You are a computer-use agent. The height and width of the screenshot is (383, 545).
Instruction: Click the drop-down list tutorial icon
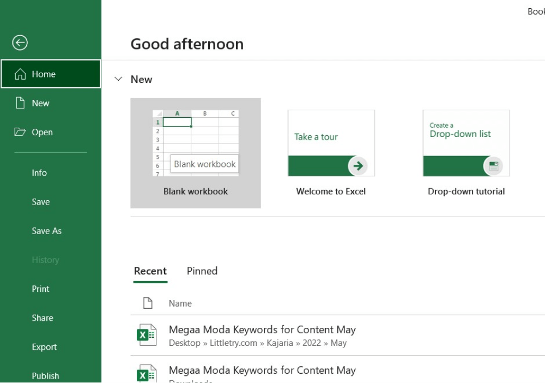click(x=493, y=165)
